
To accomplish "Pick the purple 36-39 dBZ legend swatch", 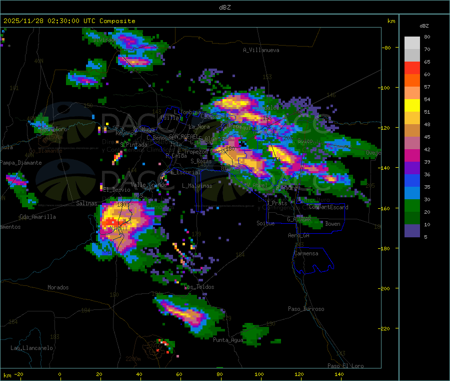I will (x=412, y=168).
